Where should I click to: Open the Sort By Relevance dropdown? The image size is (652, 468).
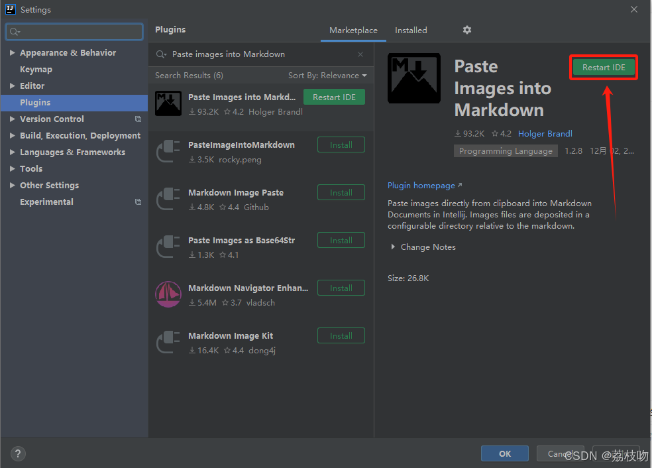[x=328, y=76]
